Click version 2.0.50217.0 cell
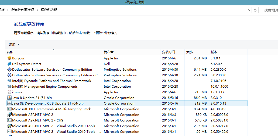Image resolution: width=278 pixels, height=136 pixels. coord(219,126)
